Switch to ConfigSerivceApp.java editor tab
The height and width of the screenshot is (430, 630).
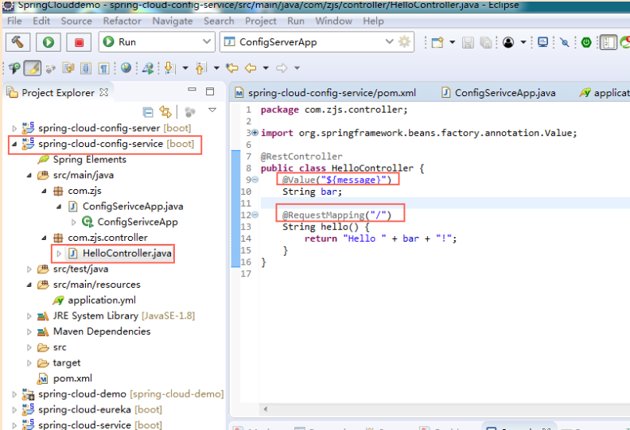point(498,93)
